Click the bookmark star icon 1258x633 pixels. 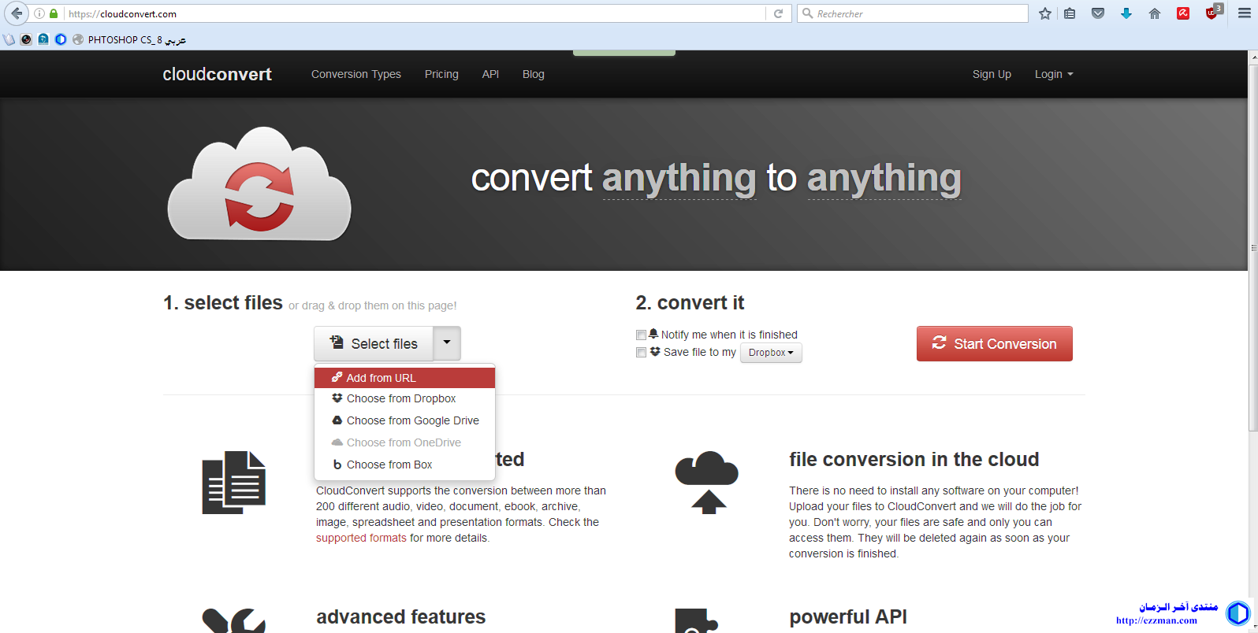1045,13
